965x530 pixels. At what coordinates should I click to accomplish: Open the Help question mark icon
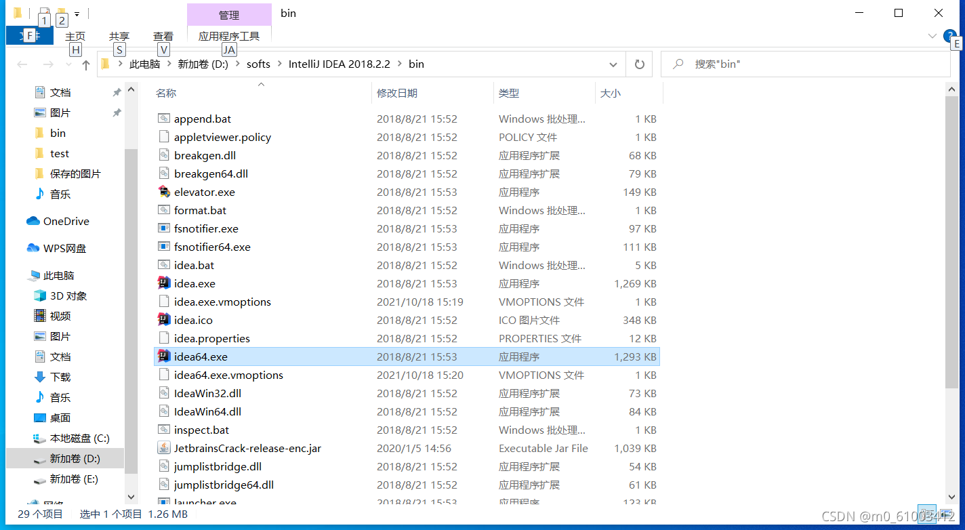(x=950, y=36)
